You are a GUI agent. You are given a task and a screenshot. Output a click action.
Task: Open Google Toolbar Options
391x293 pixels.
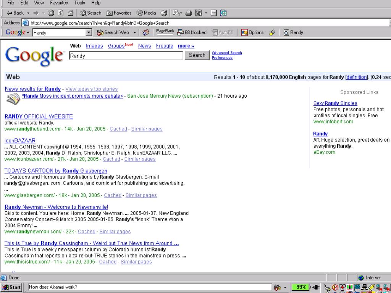click(x=252, y=32)
